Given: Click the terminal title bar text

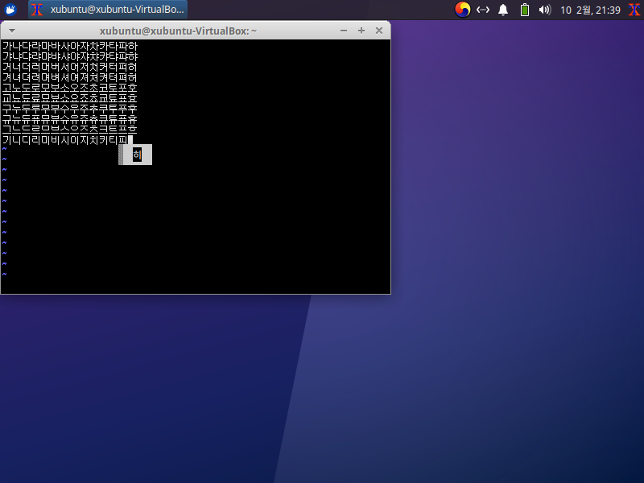Looking at the screenshot, I should click(178, 31).
